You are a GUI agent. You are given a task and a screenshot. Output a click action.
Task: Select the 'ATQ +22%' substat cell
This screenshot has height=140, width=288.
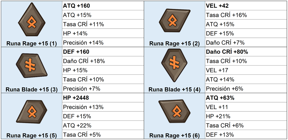pyautogui.click(x=103, y=125)
